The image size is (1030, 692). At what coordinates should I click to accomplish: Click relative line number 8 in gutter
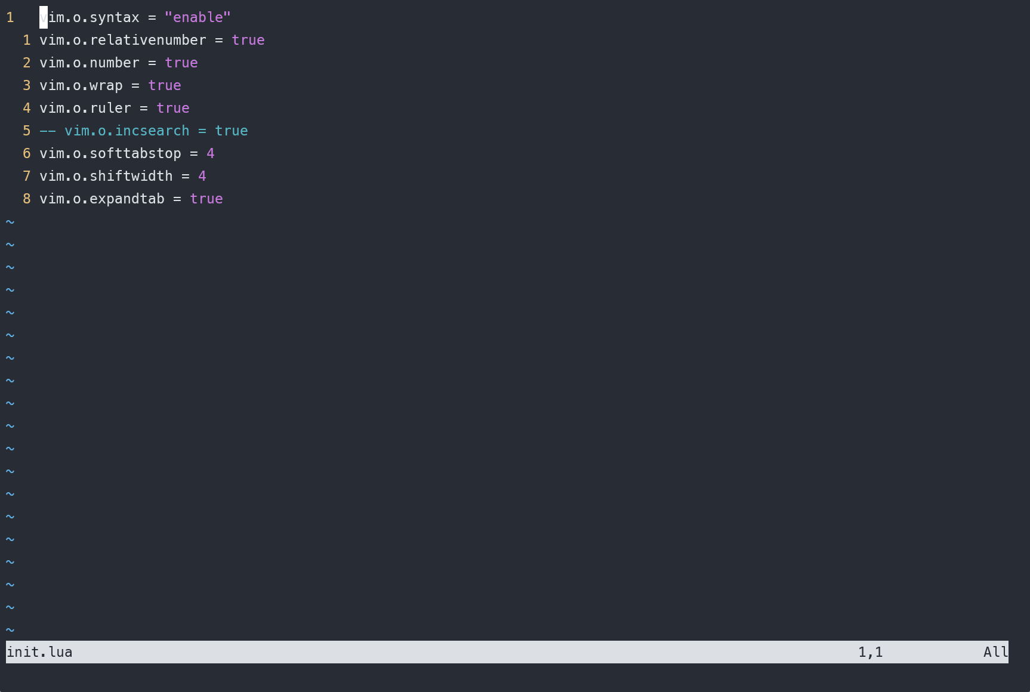26,199
